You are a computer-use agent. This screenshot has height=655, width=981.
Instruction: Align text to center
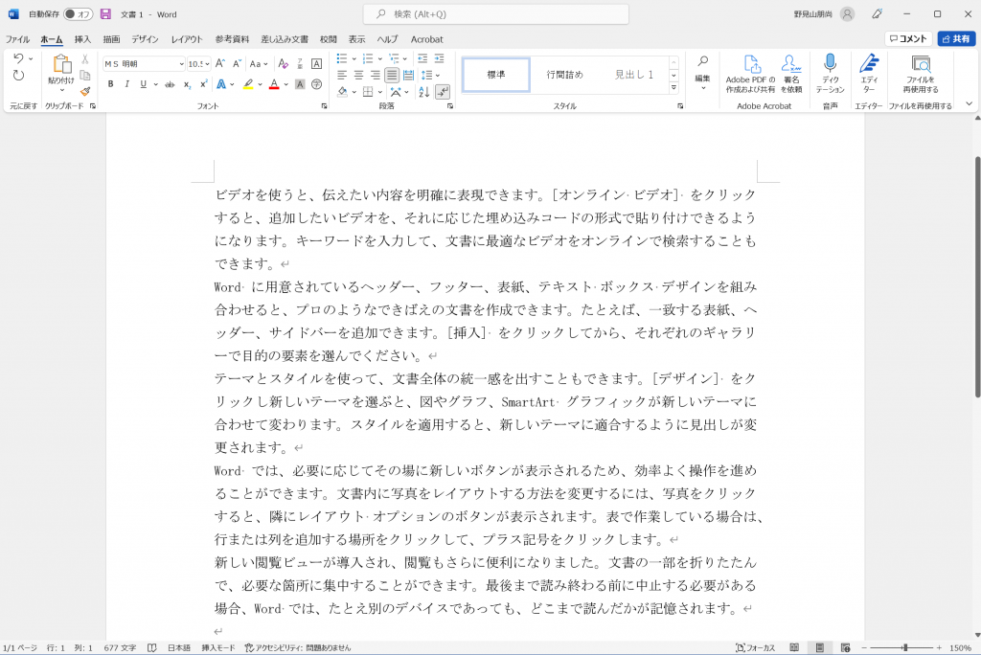[358, 75]
